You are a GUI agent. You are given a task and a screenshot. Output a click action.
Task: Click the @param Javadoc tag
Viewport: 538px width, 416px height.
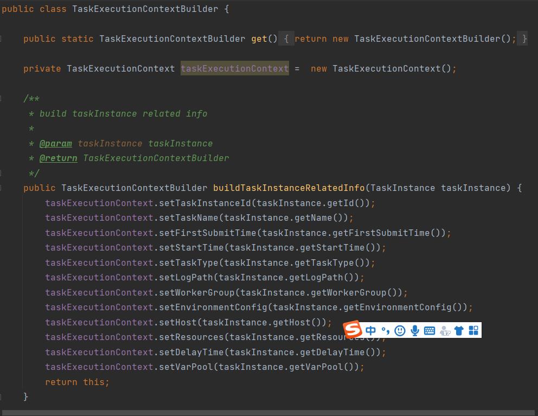coord(55,144)
